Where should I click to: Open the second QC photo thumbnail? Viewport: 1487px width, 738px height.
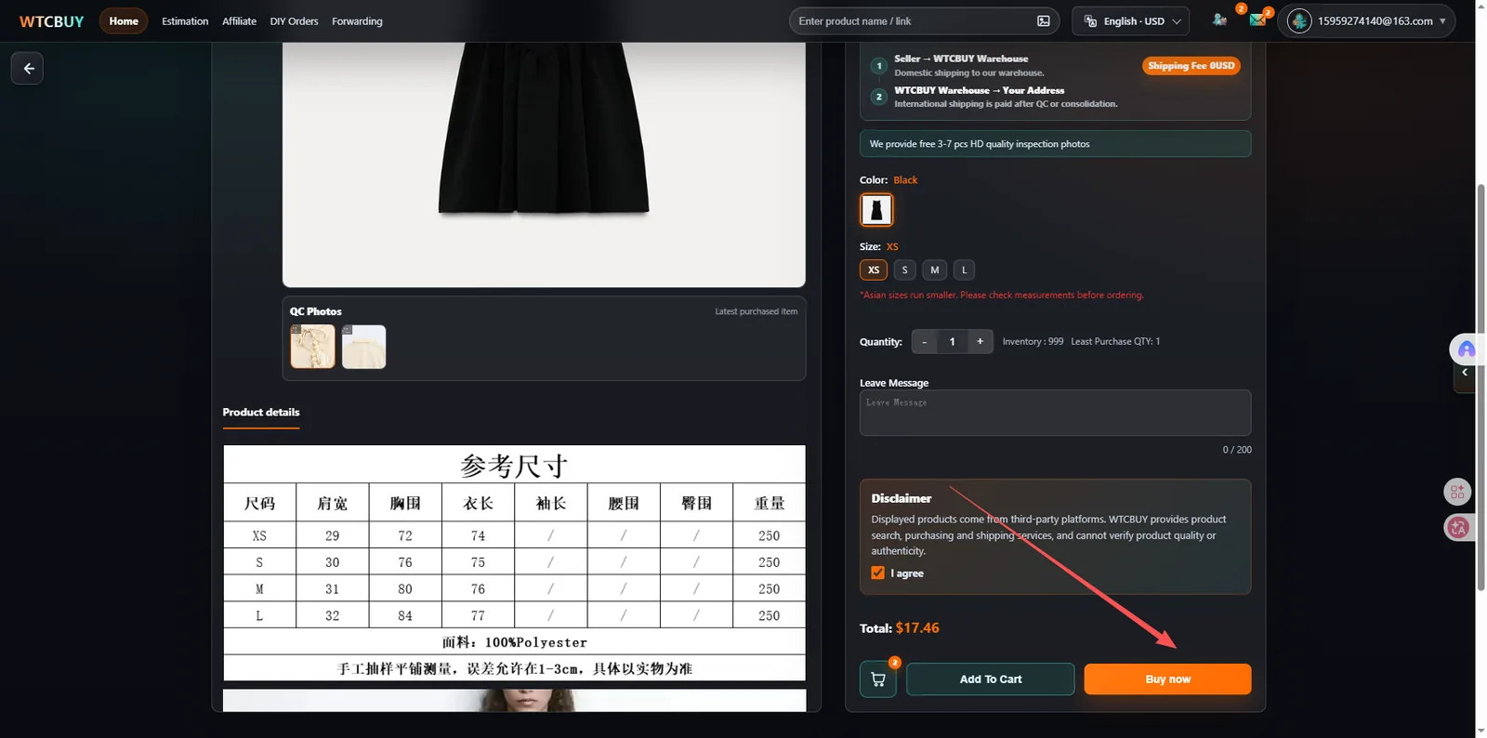coord(363,347)
